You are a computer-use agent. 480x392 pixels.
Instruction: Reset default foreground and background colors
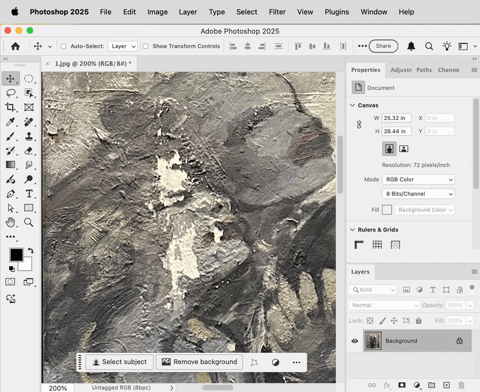(11, 269)
